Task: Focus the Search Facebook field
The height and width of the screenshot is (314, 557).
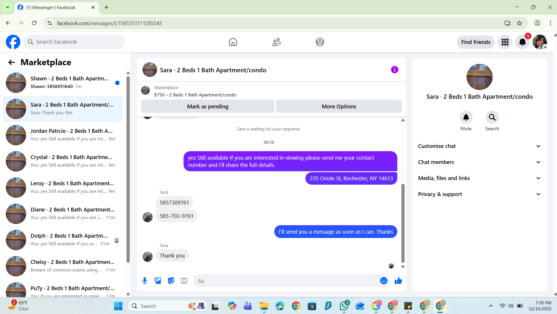Action: pyautogui.click(x=74, y=42)
